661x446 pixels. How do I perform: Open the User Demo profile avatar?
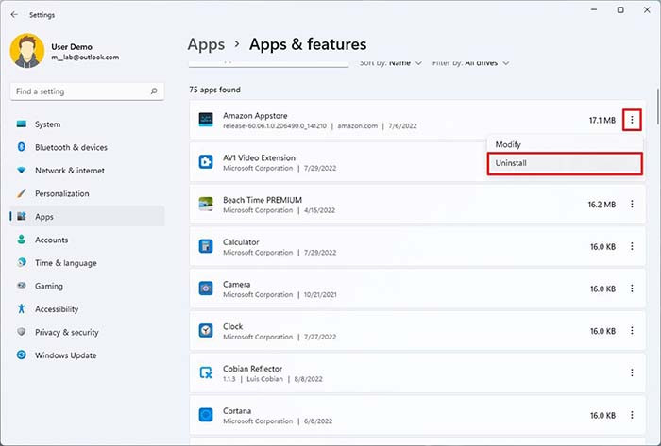[27, 51]
